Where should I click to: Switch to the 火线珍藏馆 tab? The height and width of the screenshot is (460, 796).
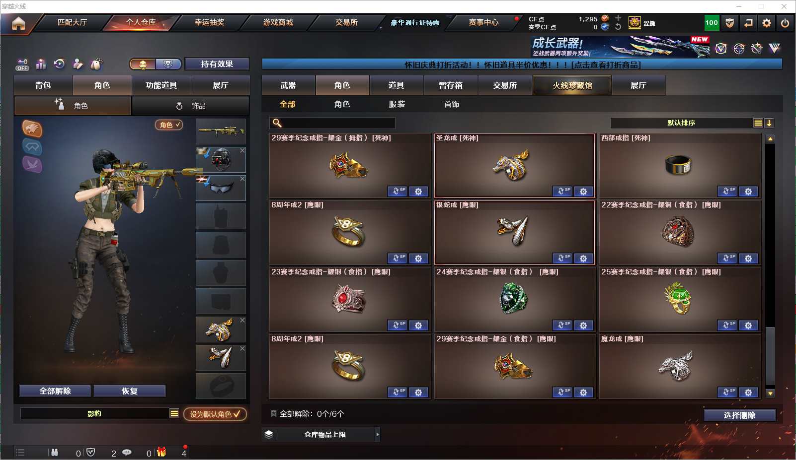tap(572, 85)
